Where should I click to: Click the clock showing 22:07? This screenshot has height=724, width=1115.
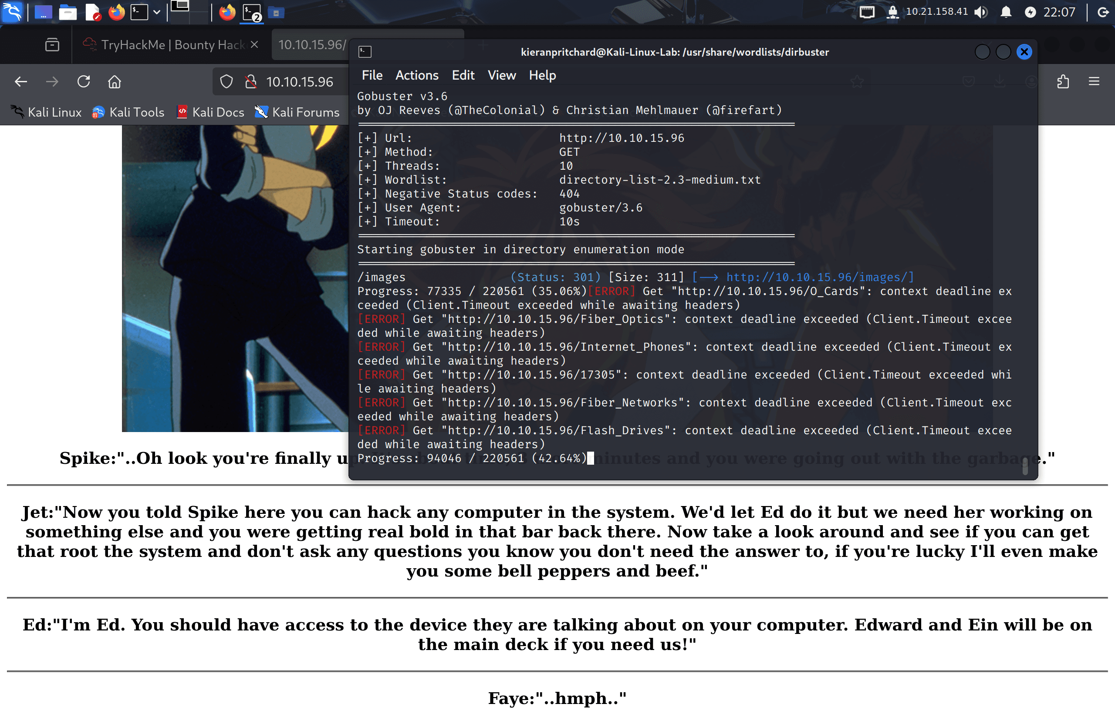click(x=1059, y=12)
